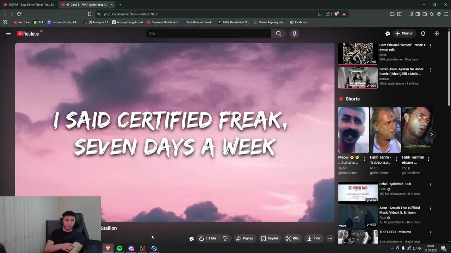Click the sparkle Ask icon beside the like button
The image size is (451, 253).
click(191, 239)
